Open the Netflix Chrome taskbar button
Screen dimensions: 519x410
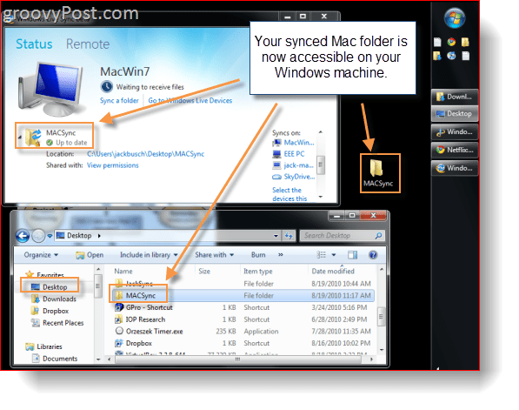tap(455, 150)
